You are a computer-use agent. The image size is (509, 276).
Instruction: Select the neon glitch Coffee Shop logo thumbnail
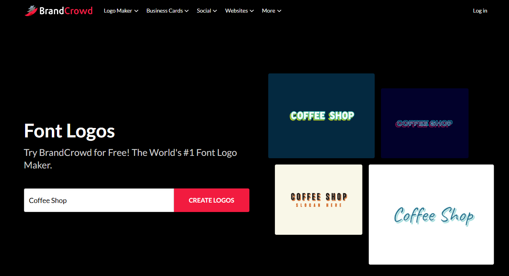425,123
